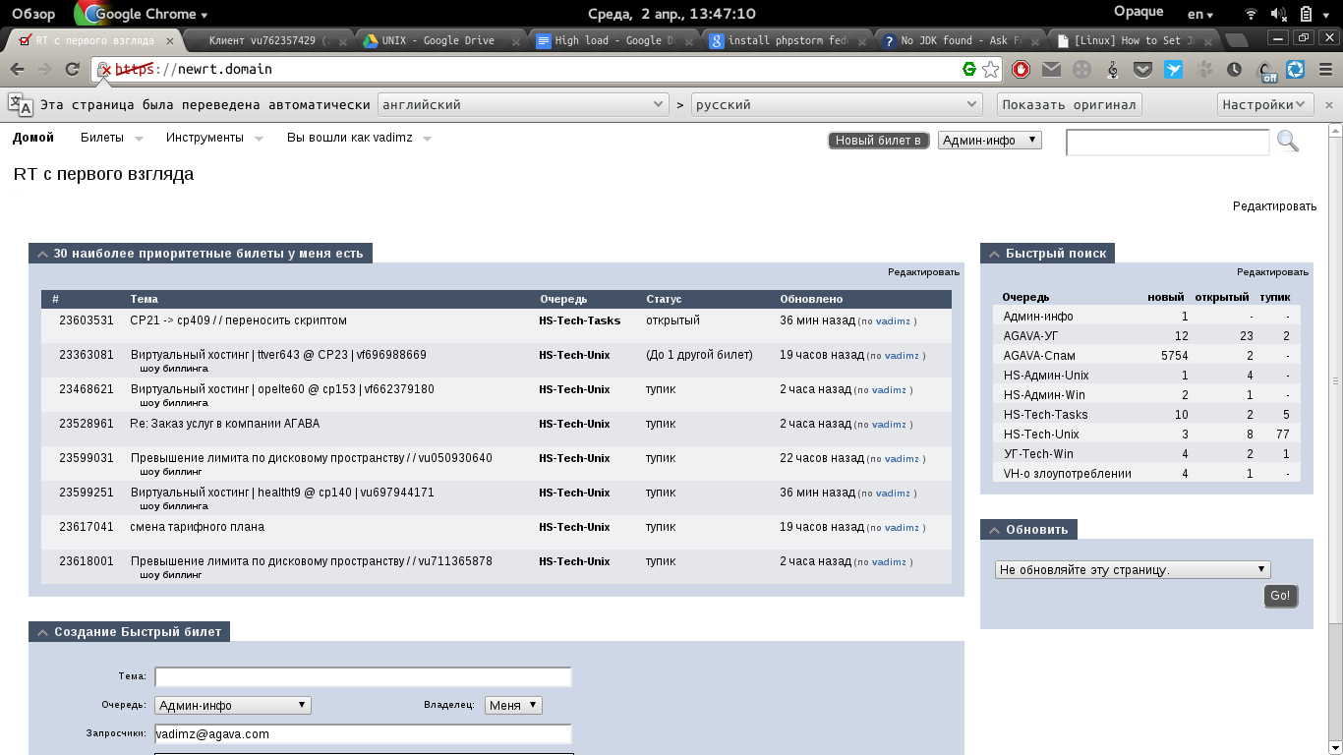Click the top-right Редактировать page link

coord(1274,205)
